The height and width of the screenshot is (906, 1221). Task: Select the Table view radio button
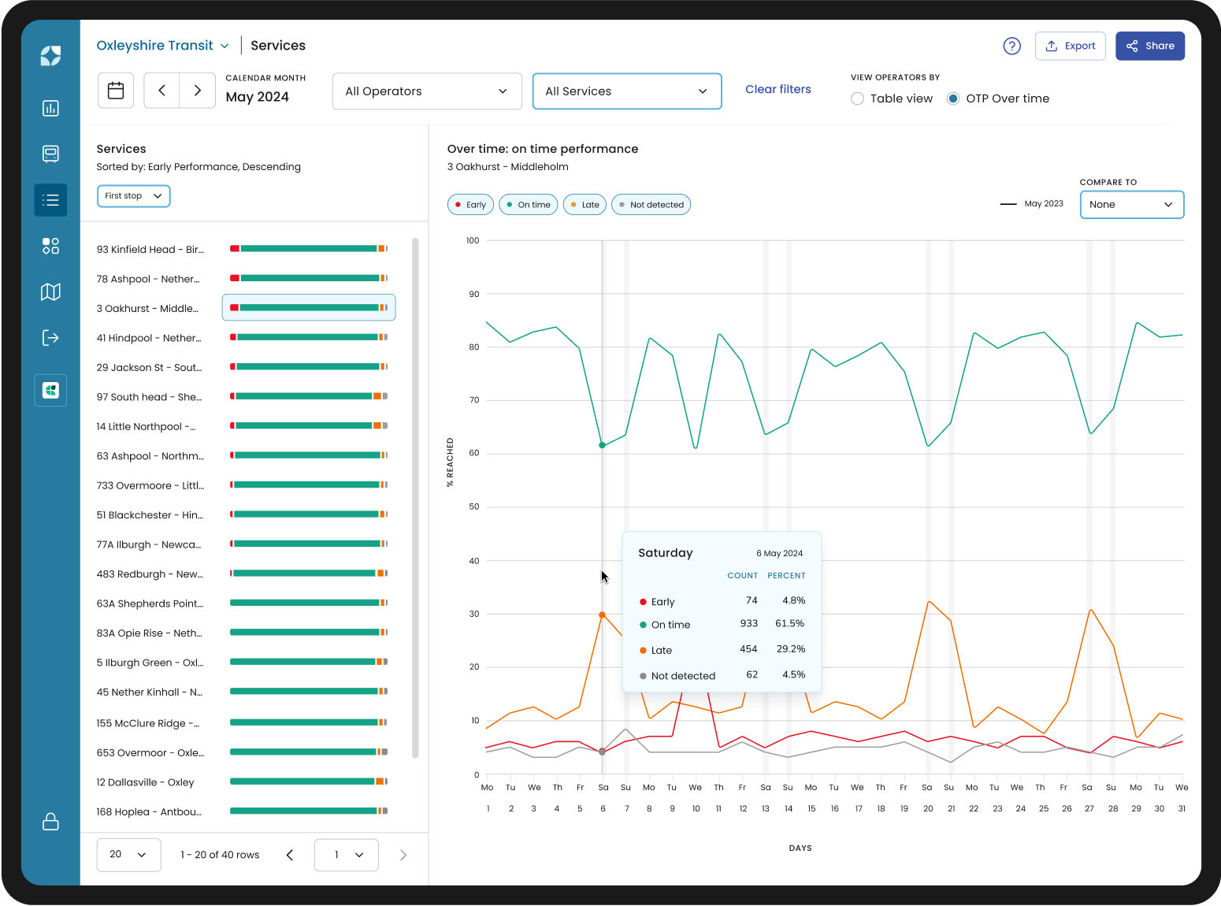[858, 98]
